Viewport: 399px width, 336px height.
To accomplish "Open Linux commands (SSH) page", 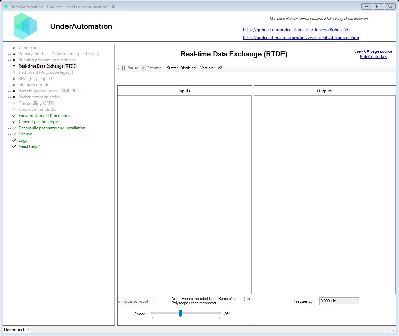I will (39, 109).
